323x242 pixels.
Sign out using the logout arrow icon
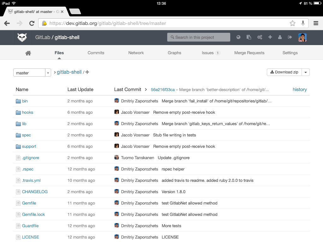[x=290, y=37]
